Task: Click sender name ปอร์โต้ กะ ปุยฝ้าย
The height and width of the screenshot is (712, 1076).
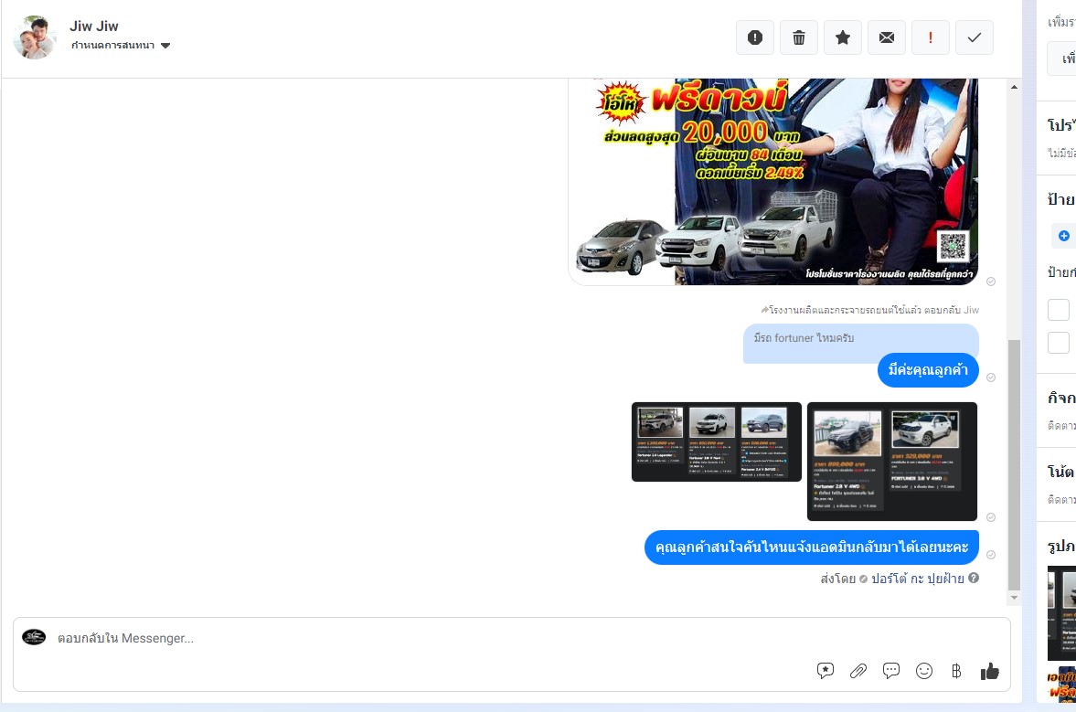Action: (918, 579)
